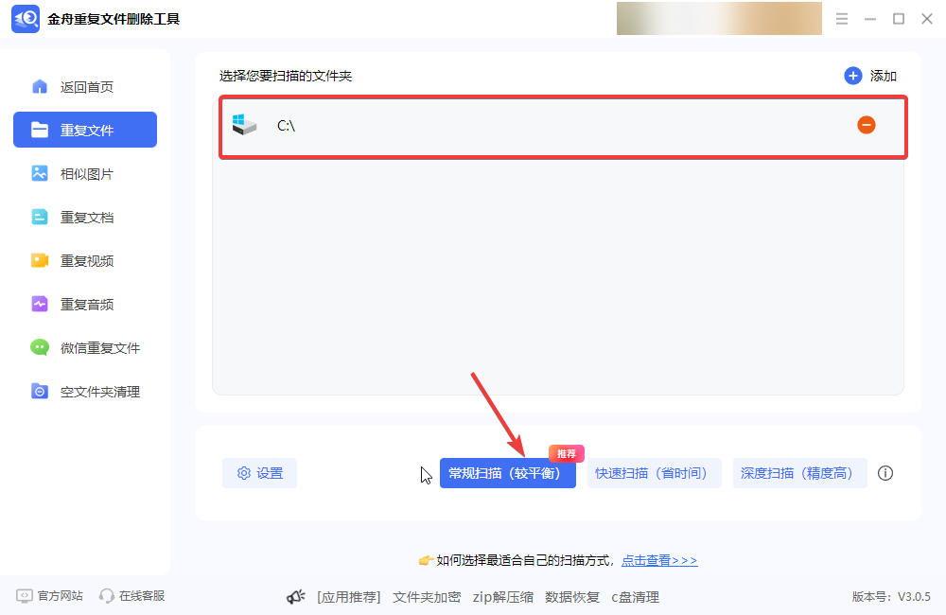The image size is (946, 615).
Task: Click the banner image in title bar
Action: coord(719,18)
